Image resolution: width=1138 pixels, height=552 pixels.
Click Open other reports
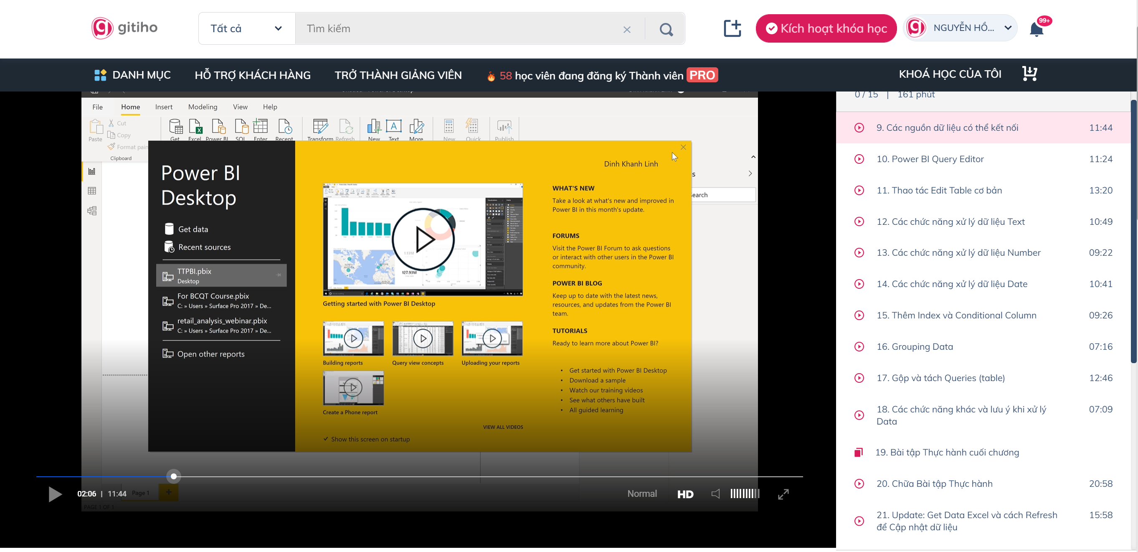coord(204,354)
